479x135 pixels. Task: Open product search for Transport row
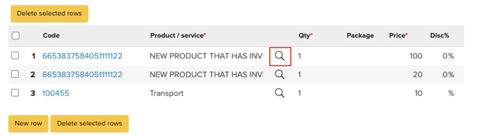(x=280, y=93)
